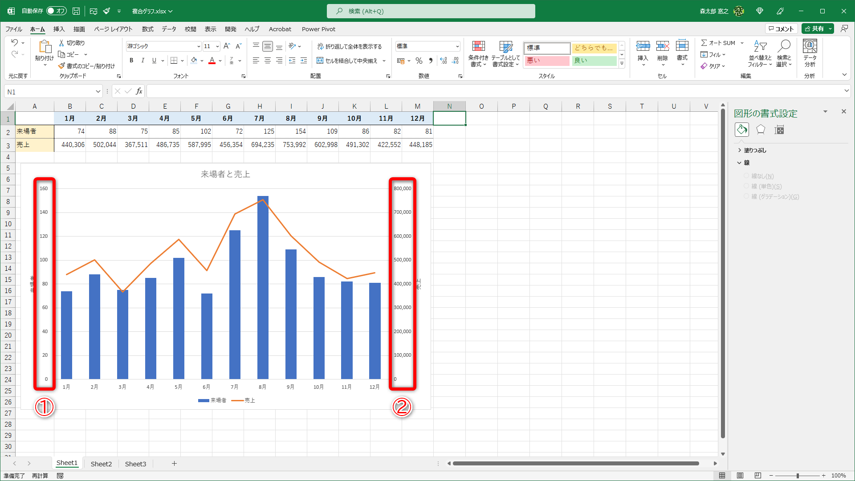The width and height of the screenshot is (855, 481).
Task: Click the Bold formatting icon
Action: (x=131, y=61)
